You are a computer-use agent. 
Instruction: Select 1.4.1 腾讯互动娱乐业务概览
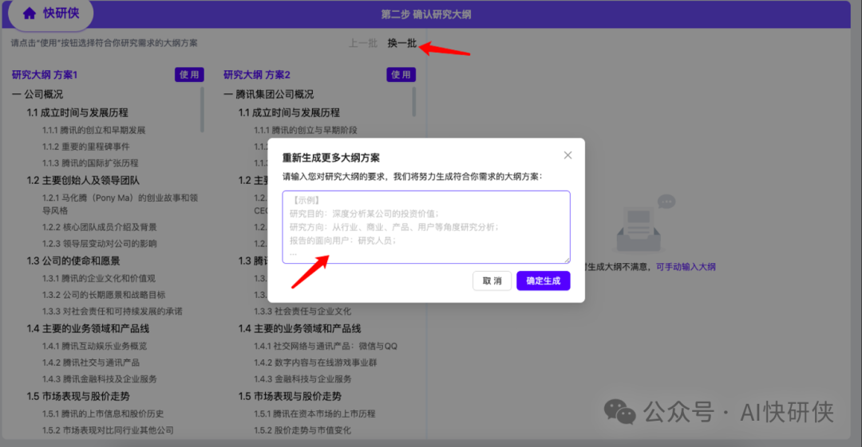click(x=94, y=346)
